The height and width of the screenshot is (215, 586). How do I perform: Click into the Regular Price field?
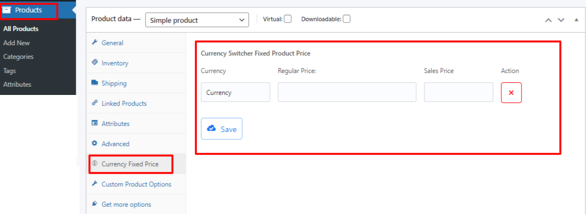[347, 92]
